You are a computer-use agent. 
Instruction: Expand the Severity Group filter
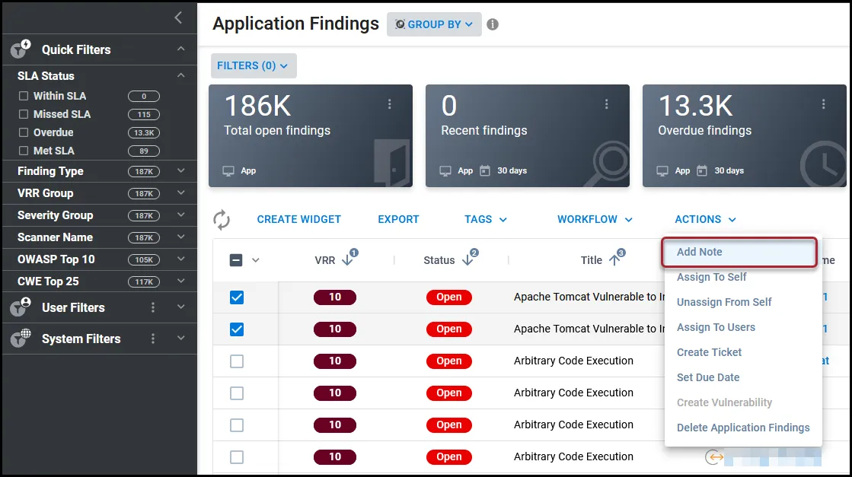(x=181, y=215)
